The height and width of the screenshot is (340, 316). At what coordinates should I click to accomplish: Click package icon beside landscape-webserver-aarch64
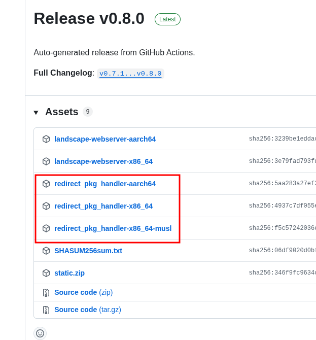[46, 139]
